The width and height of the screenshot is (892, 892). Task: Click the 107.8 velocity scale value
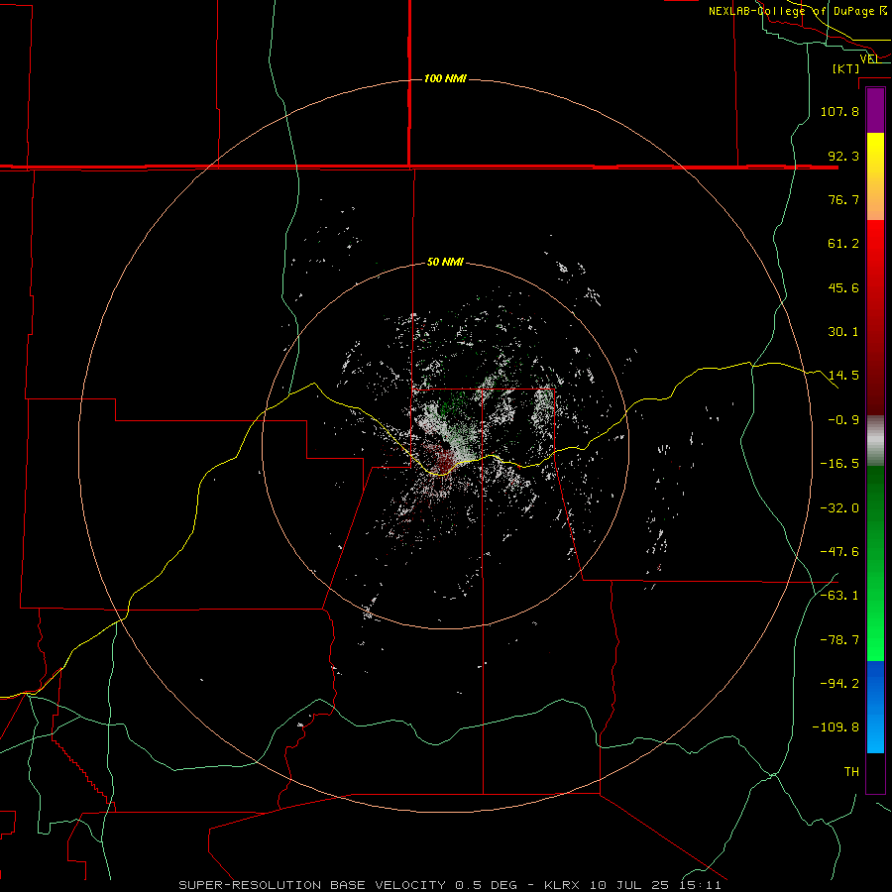point(839,111)
